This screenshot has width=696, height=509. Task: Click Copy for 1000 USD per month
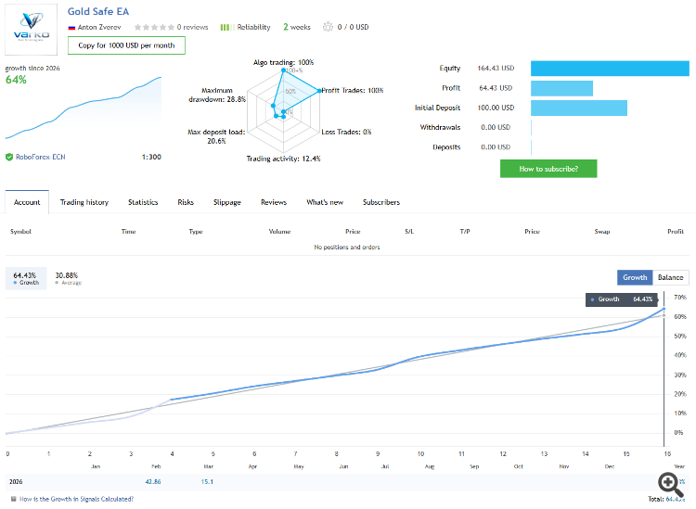126,45
